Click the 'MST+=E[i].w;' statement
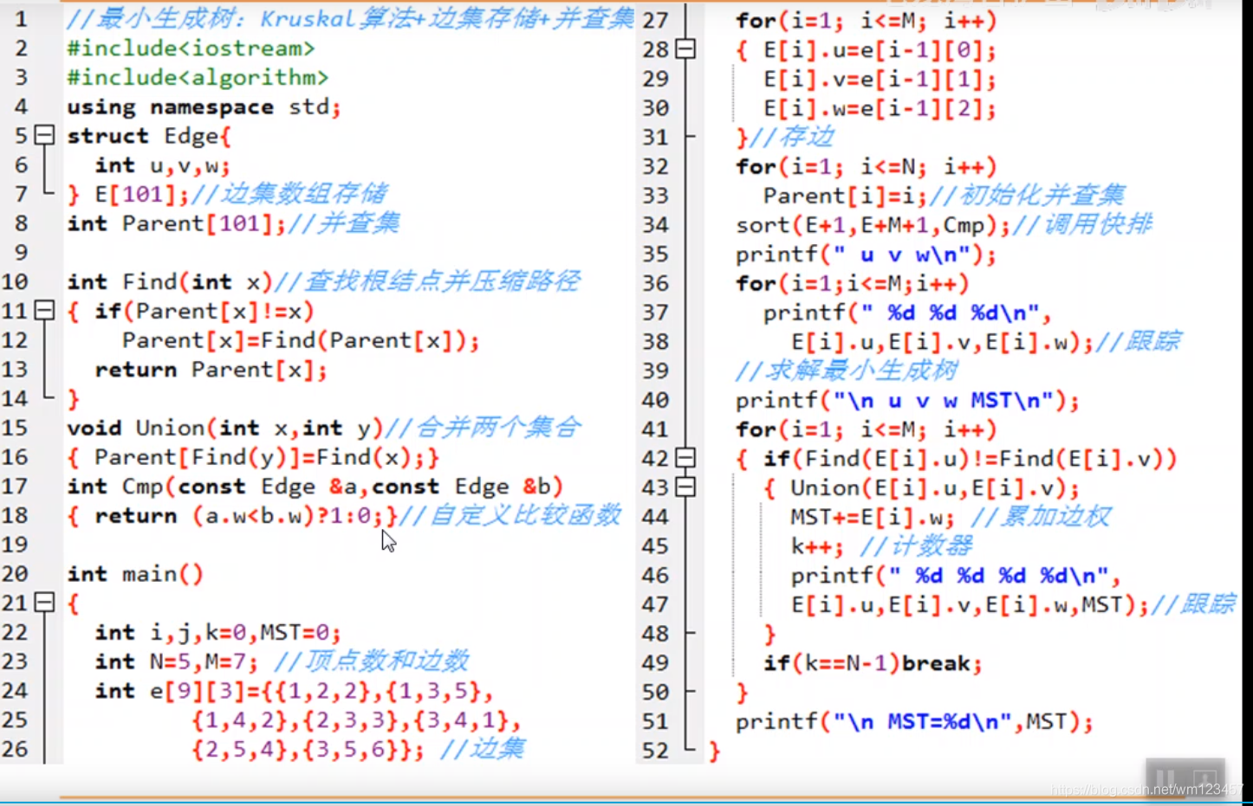 [873, 517]
